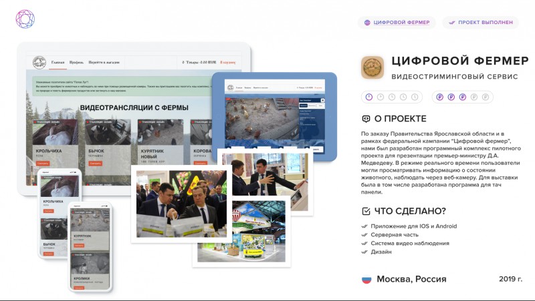The width and height of the screenshot is (535, 301).
Task: Open Перейти в магазин in the desktop mockup
Action: (104, 62)
